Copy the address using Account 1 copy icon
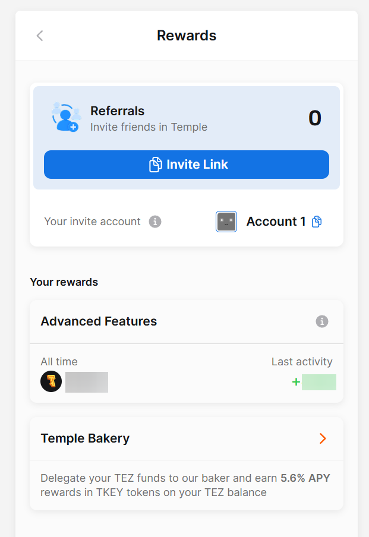Viewport: 369px width, 537px height. click(317, 221)
